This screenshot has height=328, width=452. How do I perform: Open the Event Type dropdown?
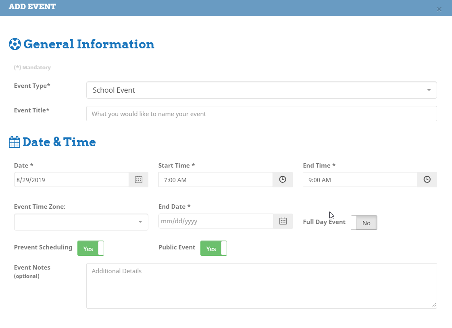[x=261, y=90]
